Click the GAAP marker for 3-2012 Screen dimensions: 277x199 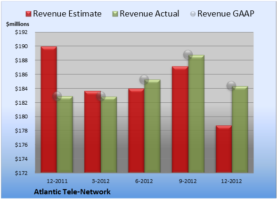[101, 96]
